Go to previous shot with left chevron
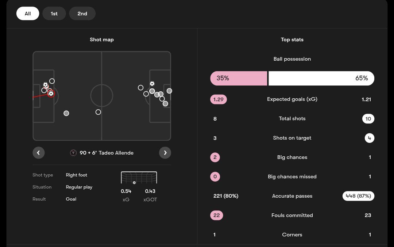The width and height of the screenshot is (394, 247). point(39,153)
